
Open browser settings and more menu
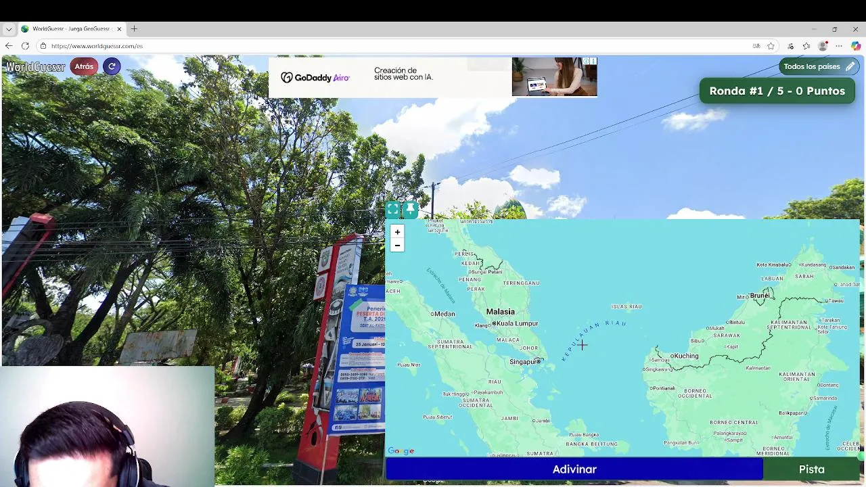(839, 46)
